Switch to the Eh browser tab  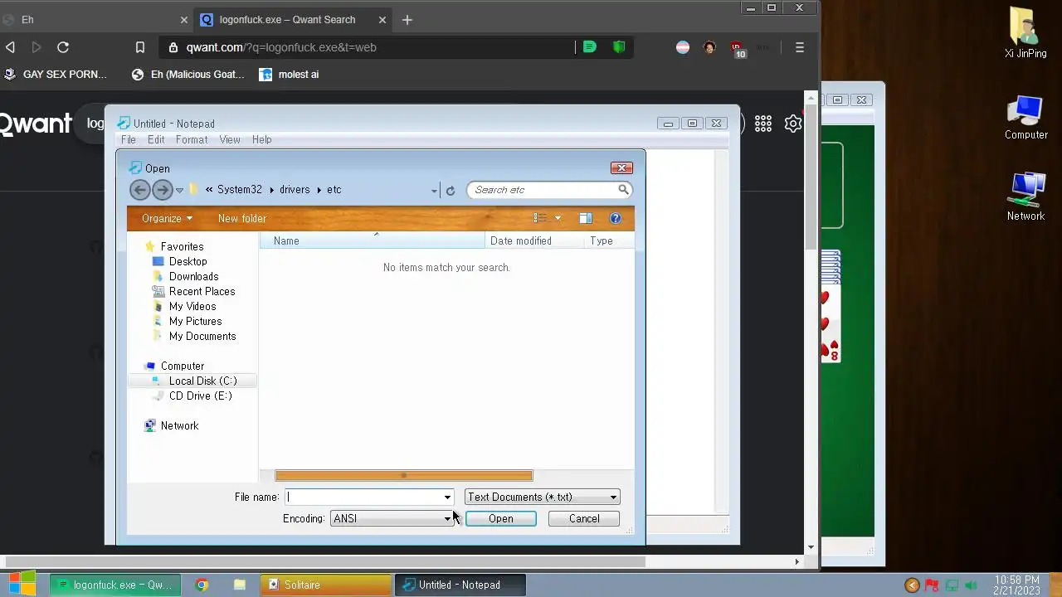click(x=95, y=20)
